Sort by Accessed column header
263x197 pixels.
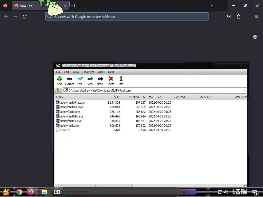tap(211, 97)
